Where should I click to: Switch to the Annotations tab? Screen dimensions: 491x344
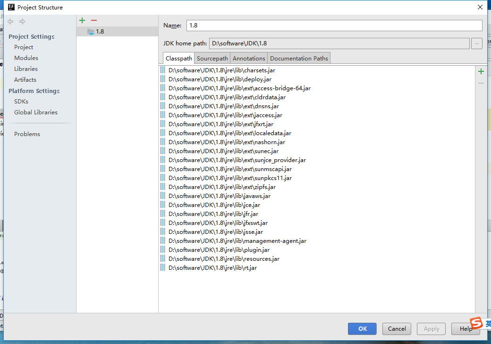[x=249, y=58]
